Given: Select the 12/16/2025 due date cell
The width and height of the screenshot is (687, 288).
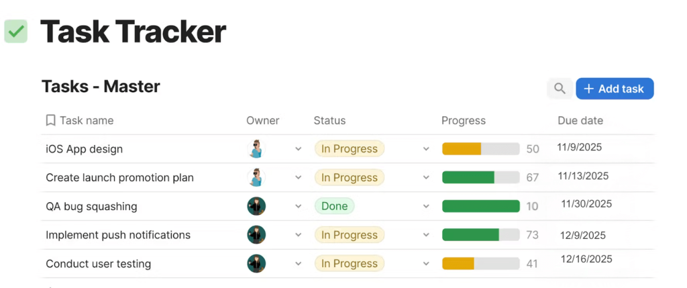Looking at the screenshot, I should click(586, 259).
